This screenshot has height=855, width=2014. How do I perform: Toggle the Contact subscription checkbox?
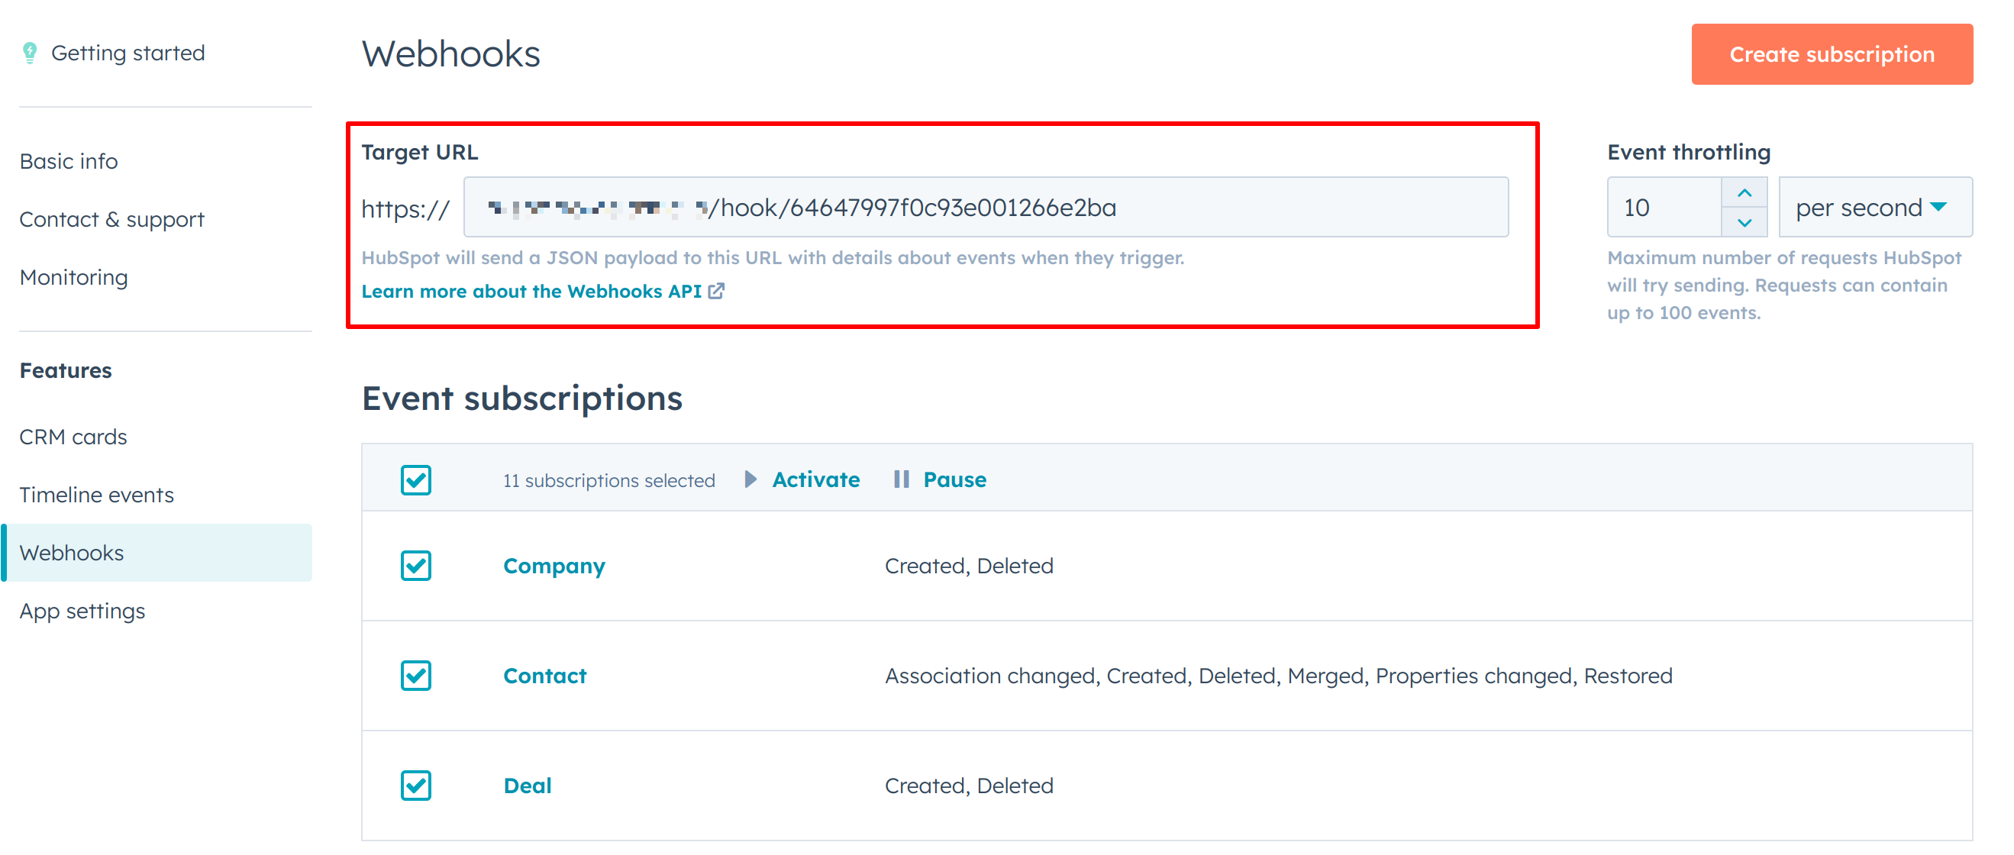click(415, 674)
